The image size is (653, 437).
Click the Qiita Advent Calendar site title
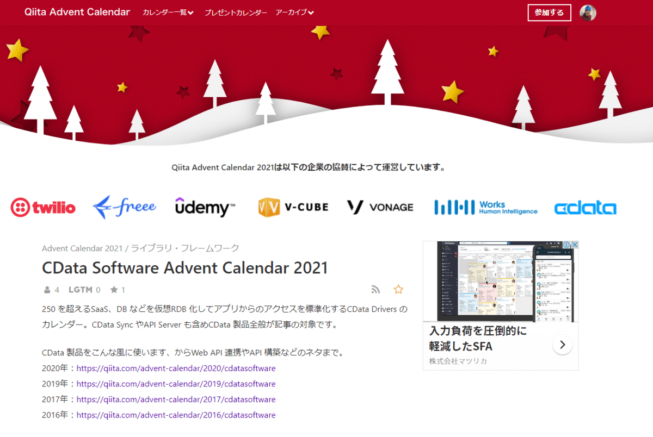point(77,12)
